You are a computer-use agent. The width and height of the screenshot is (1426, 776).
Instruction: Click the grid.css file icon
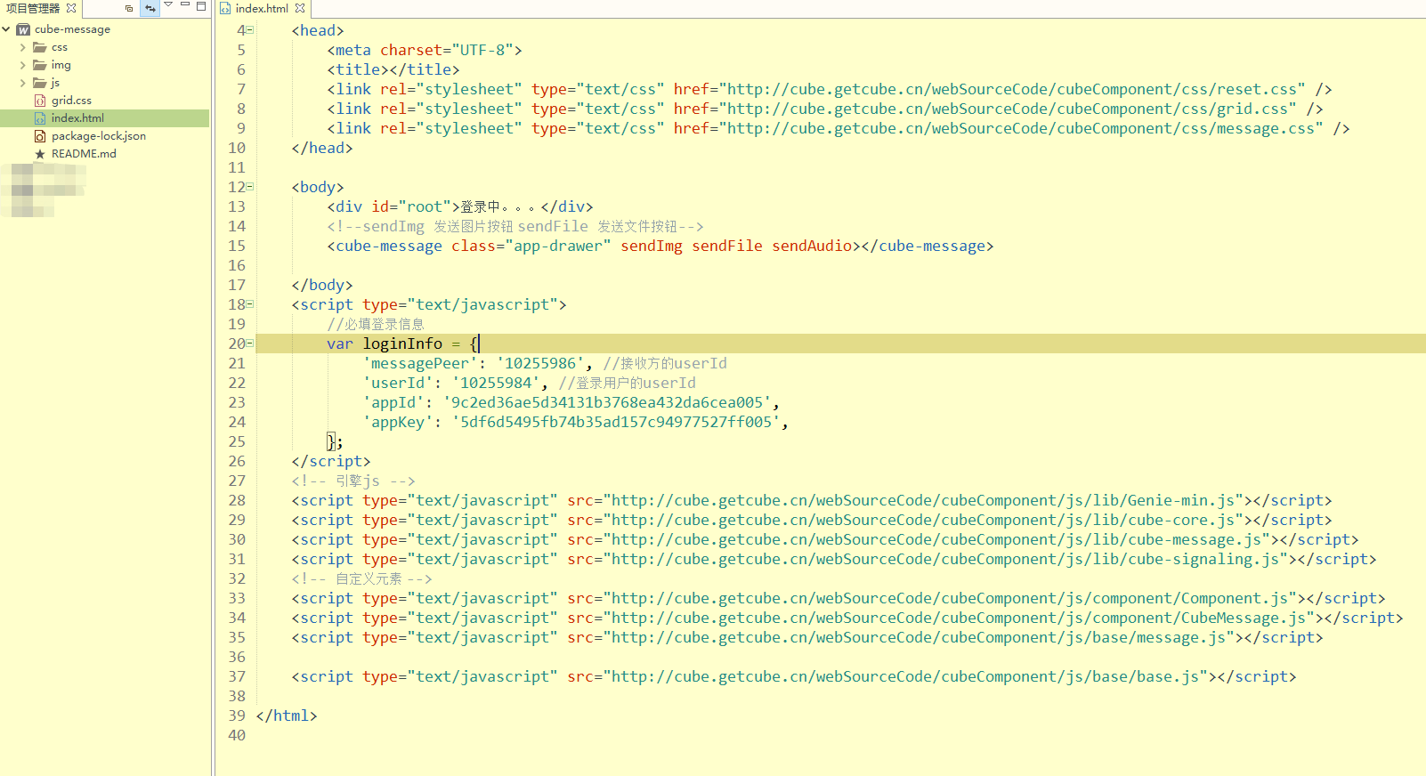tap(40, 101)
